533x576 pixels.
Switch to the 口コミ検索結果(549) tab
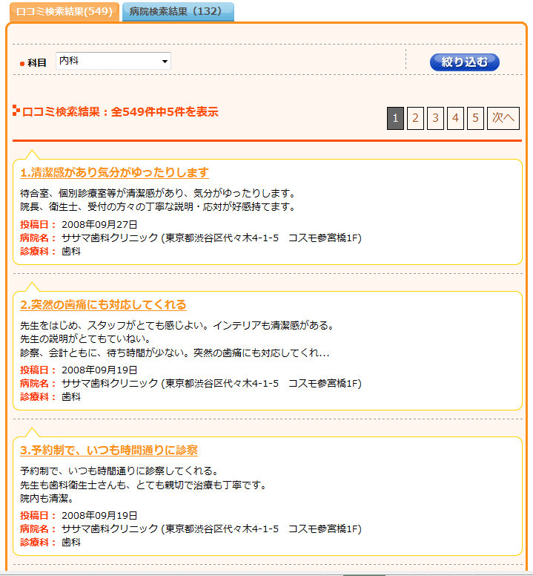point(64,12)
